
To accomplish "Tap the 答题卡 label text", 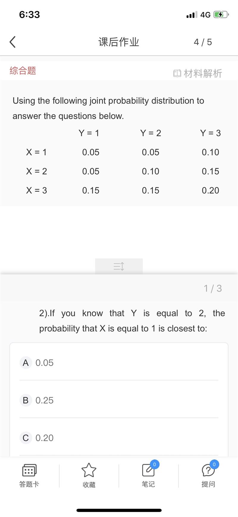I will (29, 484).
